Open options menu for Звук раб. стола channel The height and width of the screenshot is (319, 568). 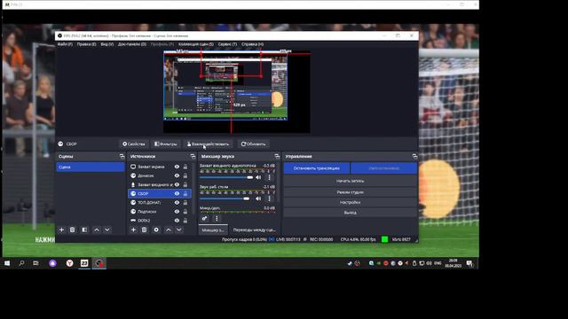[269, 198]
